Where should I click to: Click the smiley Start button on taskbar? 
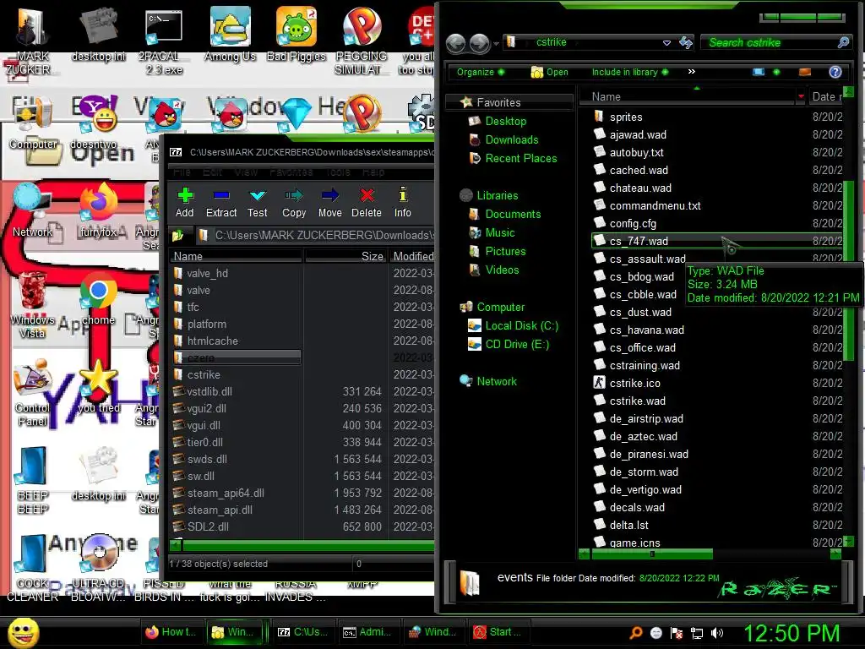23,632
